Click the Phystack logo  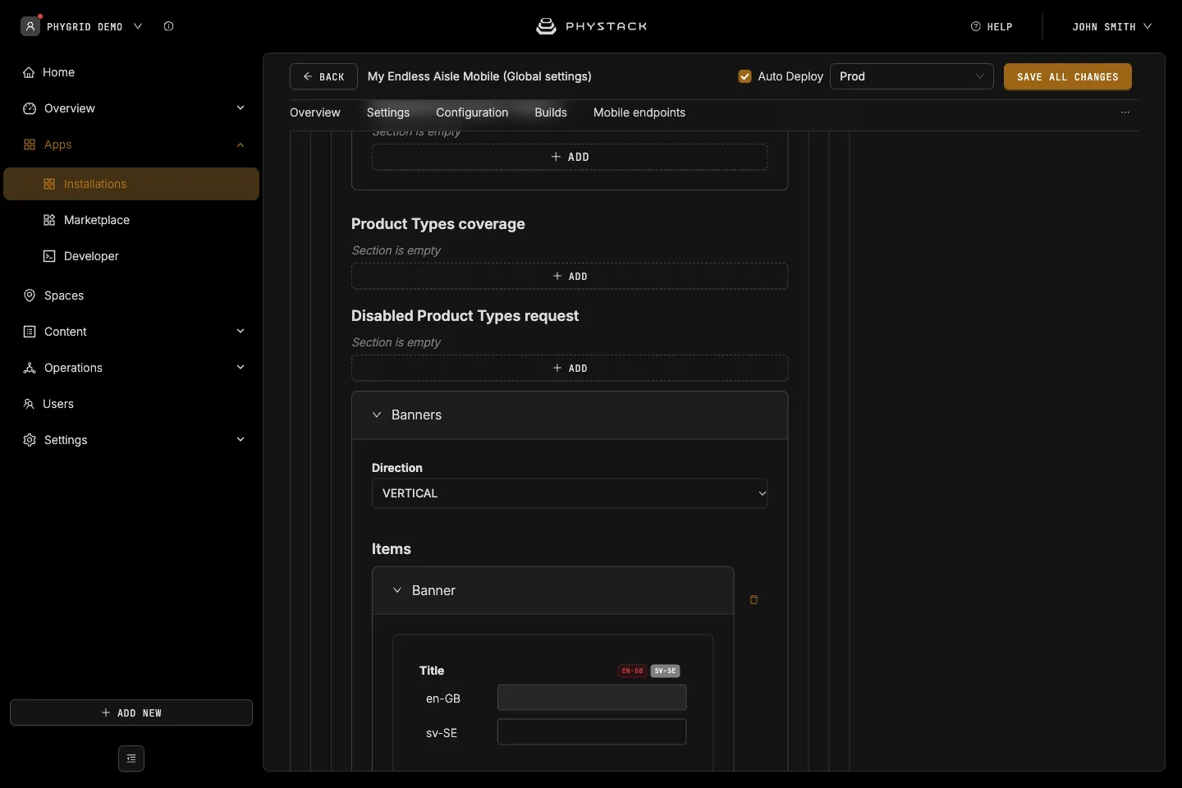pyautogui.click(x=591, y=26)
